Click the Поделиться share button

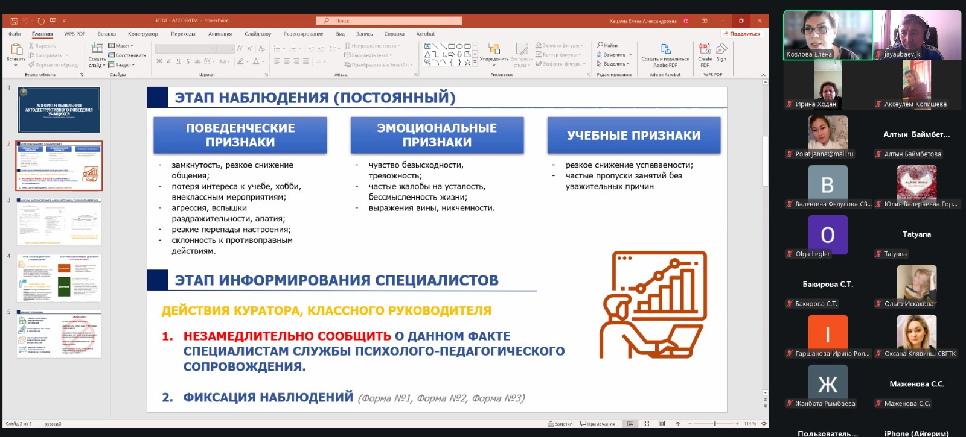741,34
